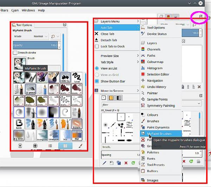
Task: Open the Mode Normal dropdown
Action: [x=31, y=37]
